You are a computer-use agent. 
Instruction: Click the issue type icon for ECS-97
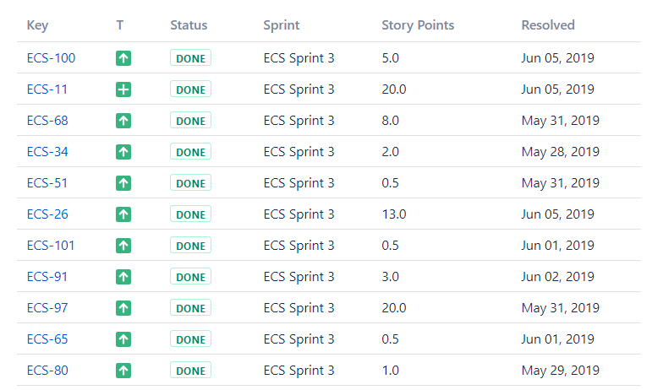coord(123,308)
